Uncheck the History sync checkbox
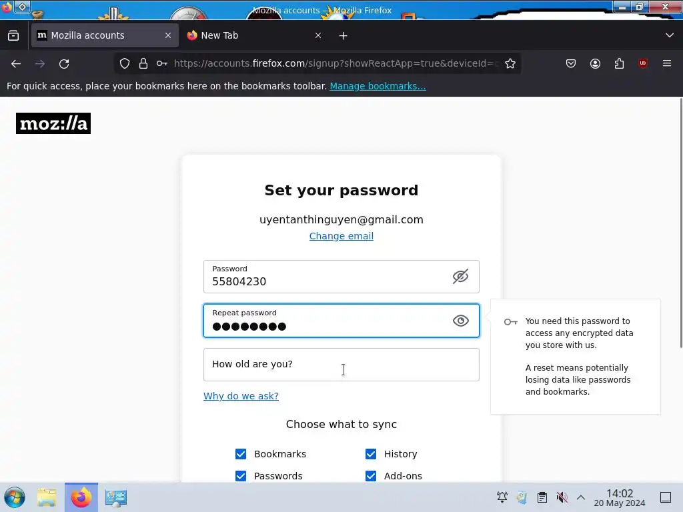This screenshot has height=512, width=683. (x=371, y=453)
